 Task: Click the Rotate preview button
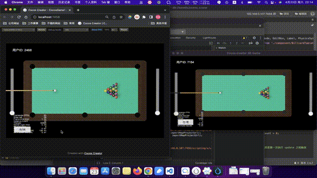click(42, 30)
